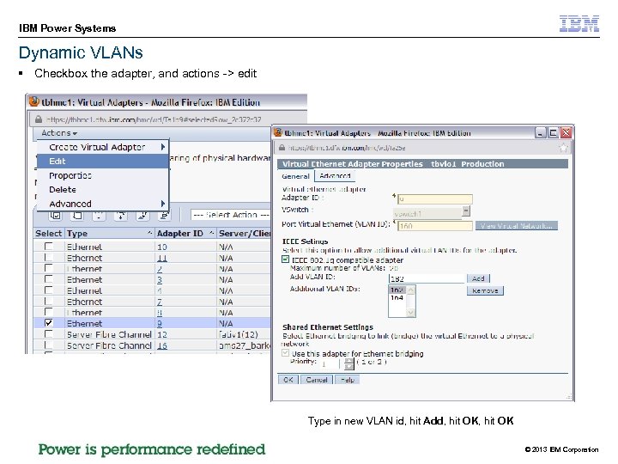Click the View Virtual Network button
Viewport: 618px width, 464px height.
(517, 226)
